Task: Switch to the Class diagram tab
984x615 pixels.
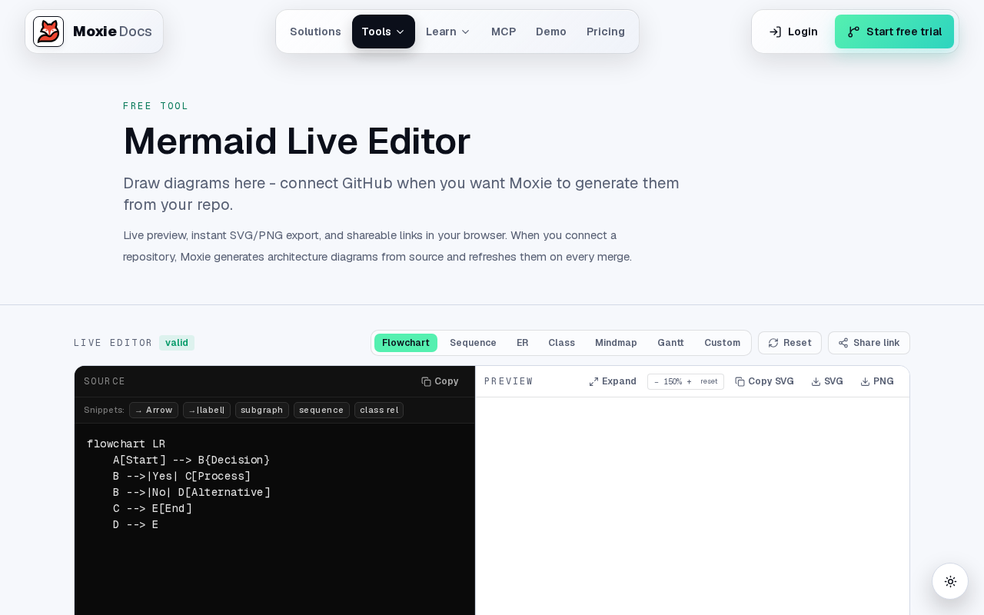Action: (561, 343)
